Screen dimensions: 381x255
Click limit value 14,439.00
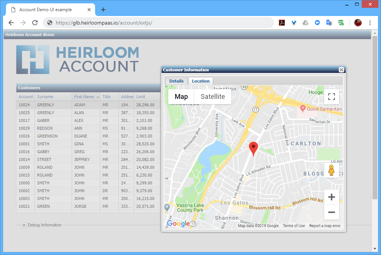(145, 167)
